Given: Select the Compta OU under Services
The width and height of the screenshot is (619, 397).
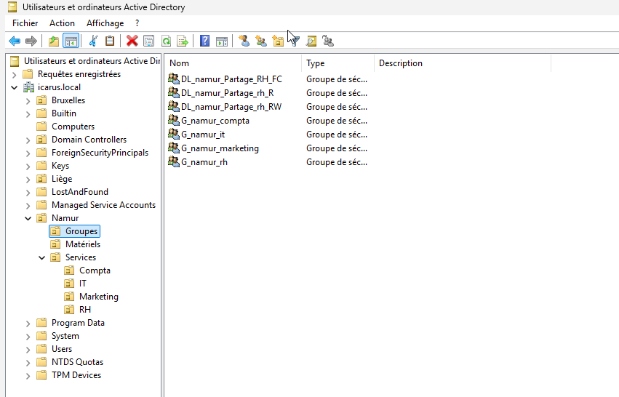Looking at the screenshot, I should [95, 270].
